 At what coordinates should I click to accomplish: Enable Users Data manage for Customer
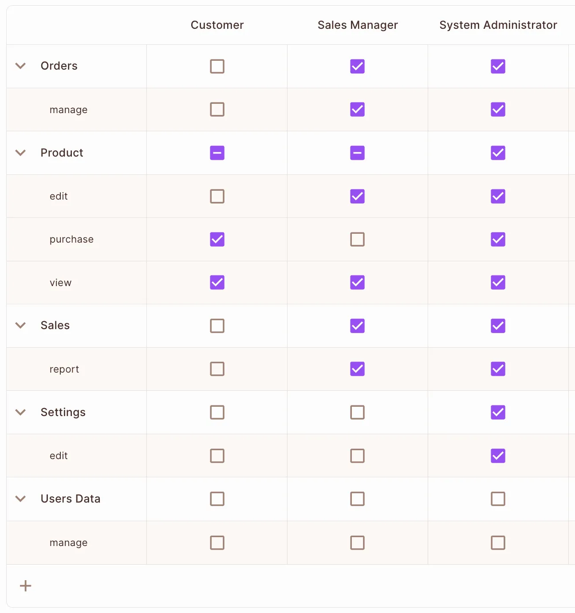coord(217,543)
